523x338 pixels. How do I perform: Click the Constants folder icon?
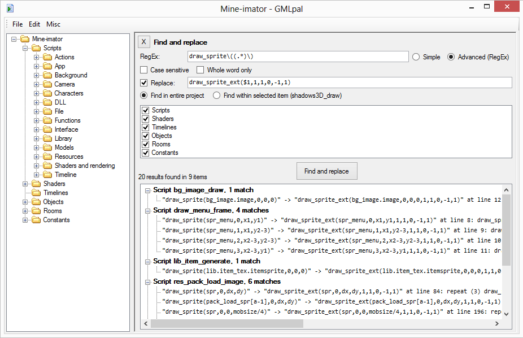click(x=36, y=219)
